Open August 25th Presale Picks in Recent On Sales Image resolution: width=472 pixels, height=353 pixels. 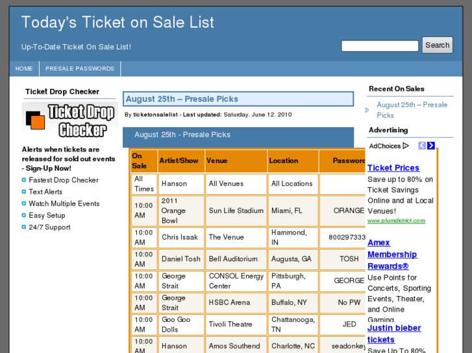(x=412, y=110)
